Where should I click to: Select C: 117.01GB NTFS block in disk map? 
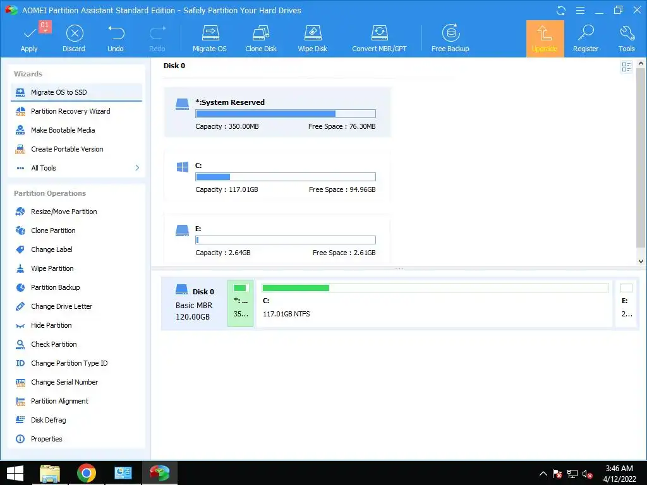pos(435,304)
